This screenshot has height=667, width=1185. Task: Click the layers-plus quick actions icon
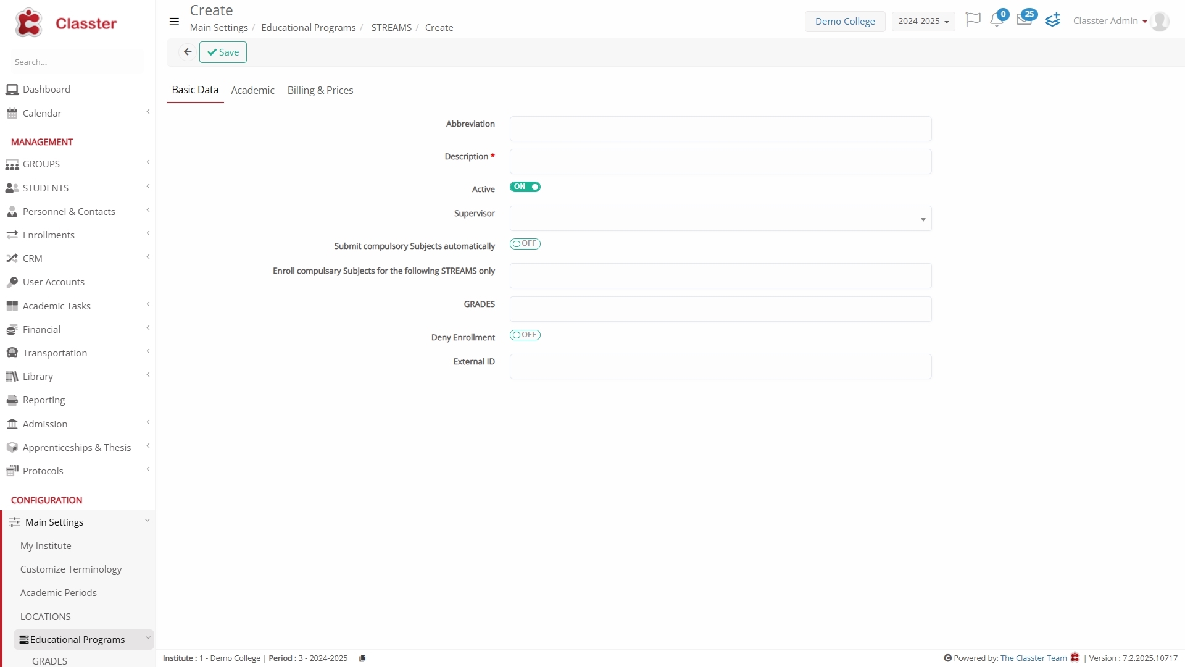1052,20
